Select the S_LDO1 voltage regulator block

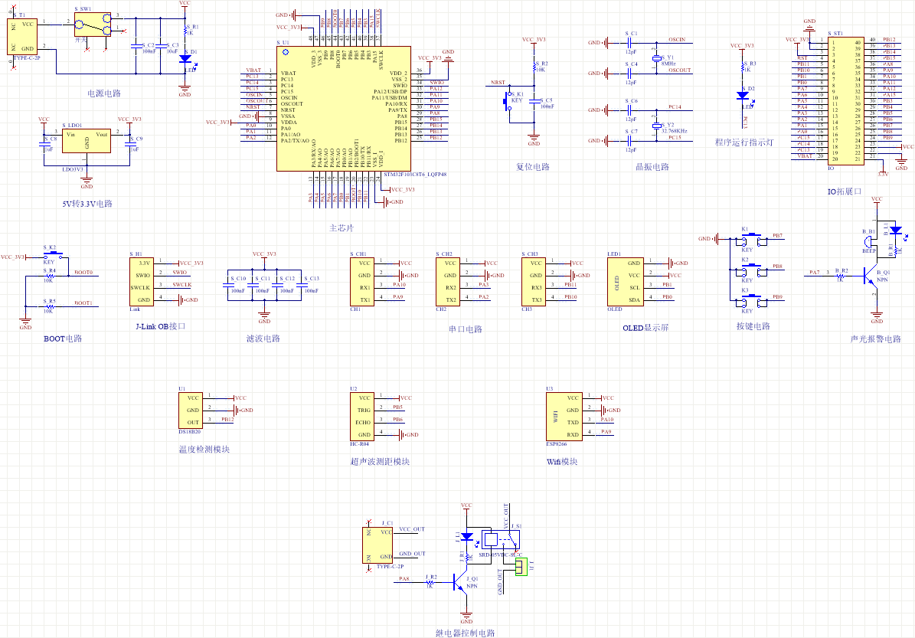(x=87, y=141)
